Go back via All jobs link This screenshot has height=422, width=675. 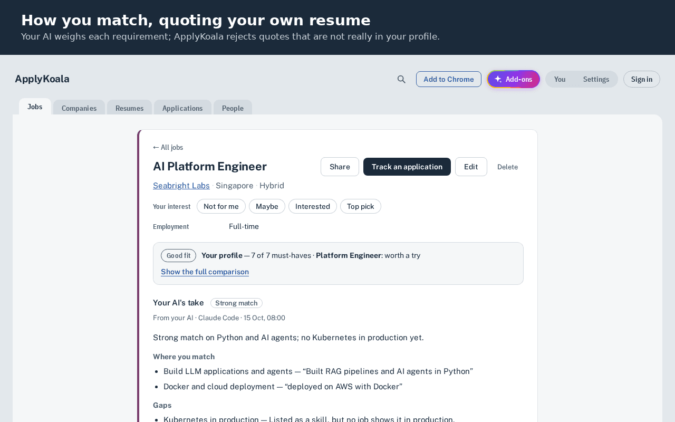[x=168, y=147]
